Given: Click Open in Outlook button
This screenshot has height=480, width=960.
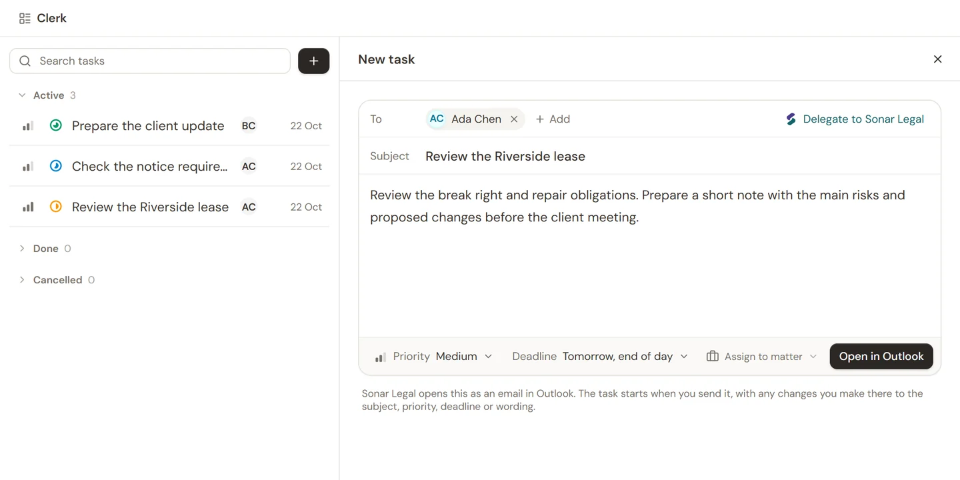Looking at the screenshot, I should (x=881, y=356).
